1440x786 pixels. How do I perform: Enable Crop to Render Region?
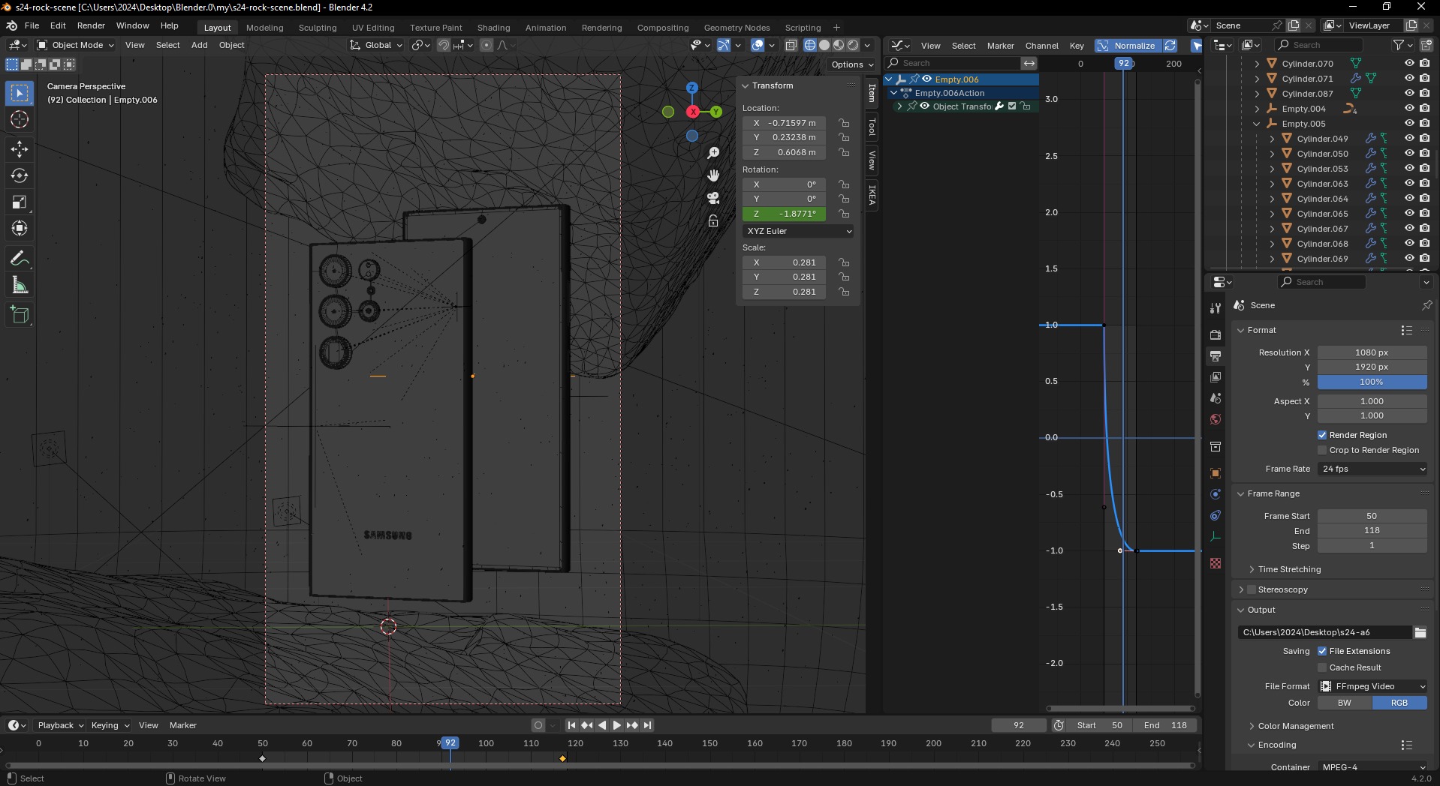1322,450
